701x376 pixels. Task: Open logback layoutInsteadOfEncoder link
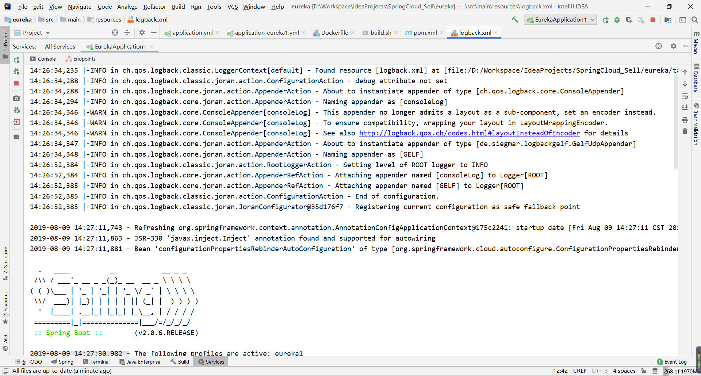click(x=469, y=133)
